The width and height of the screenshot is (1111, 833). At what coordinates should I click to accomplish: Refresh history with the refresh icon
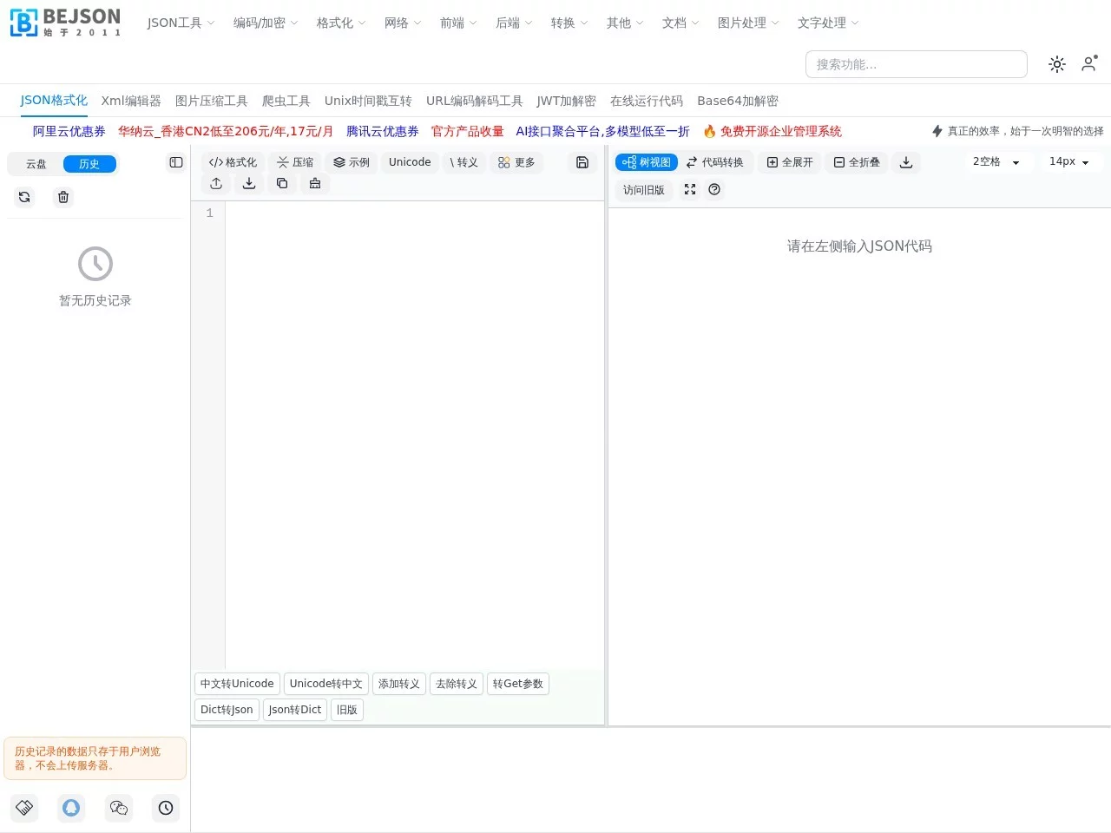24,197
